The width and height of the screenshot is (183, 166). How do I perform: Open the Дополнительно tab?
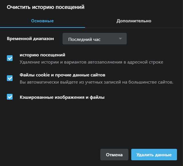134,21
